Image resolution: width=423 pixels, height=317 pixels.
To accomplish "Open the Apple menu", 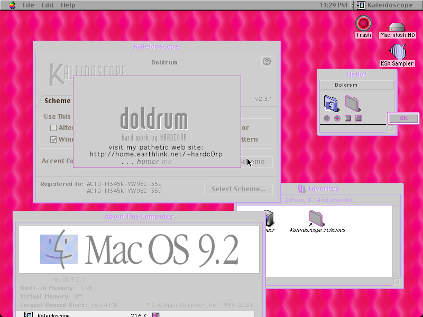I will coord(12,5).
